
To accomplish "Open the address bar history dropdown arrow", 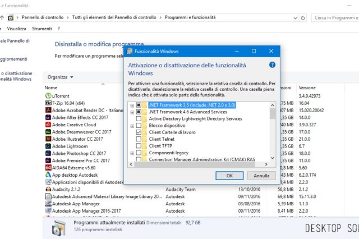I will pos(296,18).
